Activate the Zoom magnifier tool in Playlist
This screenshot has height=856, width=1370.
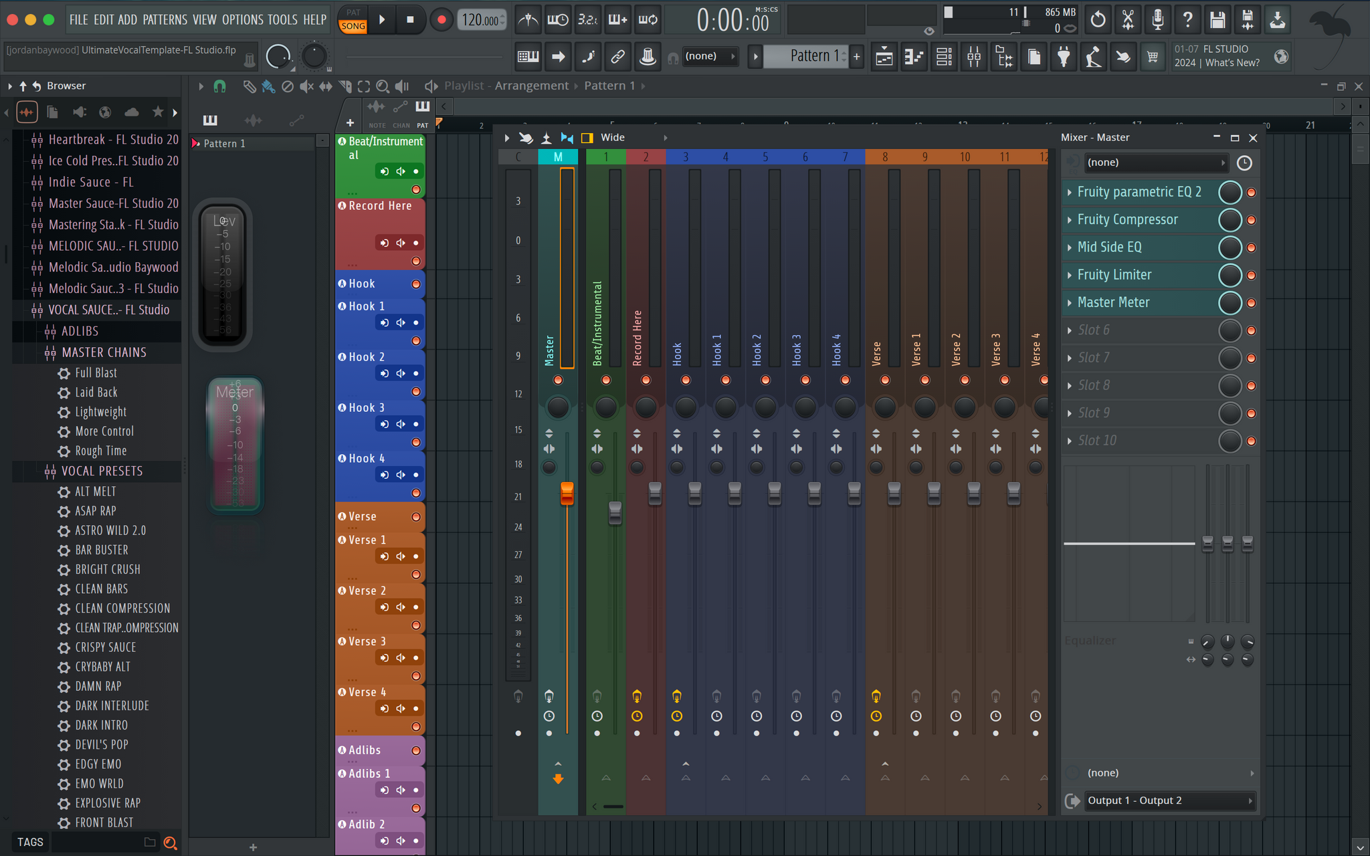[383, 86]
